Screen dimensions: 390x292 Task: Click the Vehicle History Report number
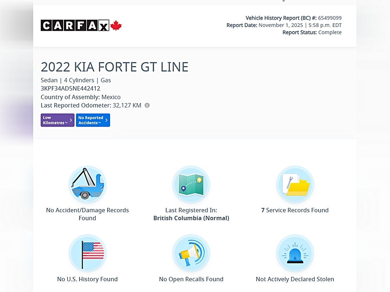(330, 18)
